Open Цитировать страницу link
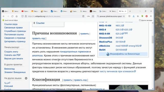164x92 pixels. (15, 41)
